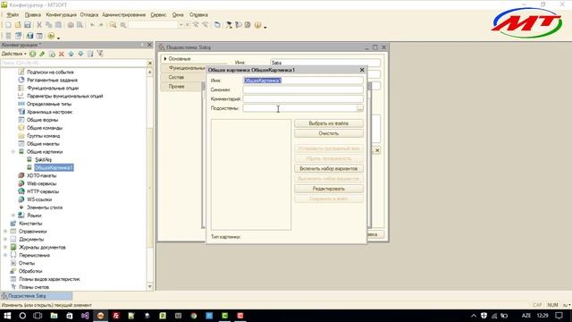Click the ellipsis button of Подсистемы field
The image size is (572, 322).
tap(359, 108)
